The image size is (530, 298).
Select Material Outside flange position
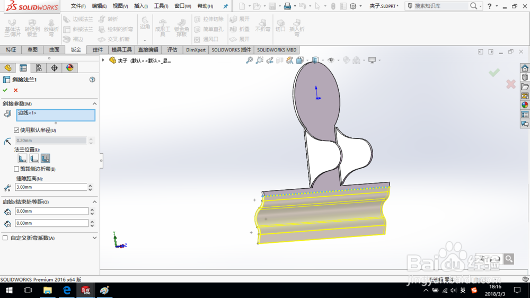coord(34,159)
